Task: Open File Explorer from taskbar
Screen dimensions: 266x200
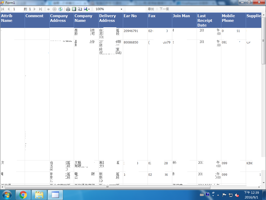Action: (39, 195)
